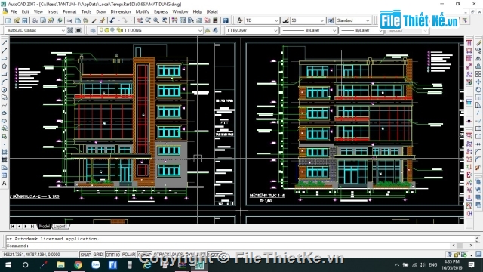Toggle GRID display in the status bar

tap(98, 255)
